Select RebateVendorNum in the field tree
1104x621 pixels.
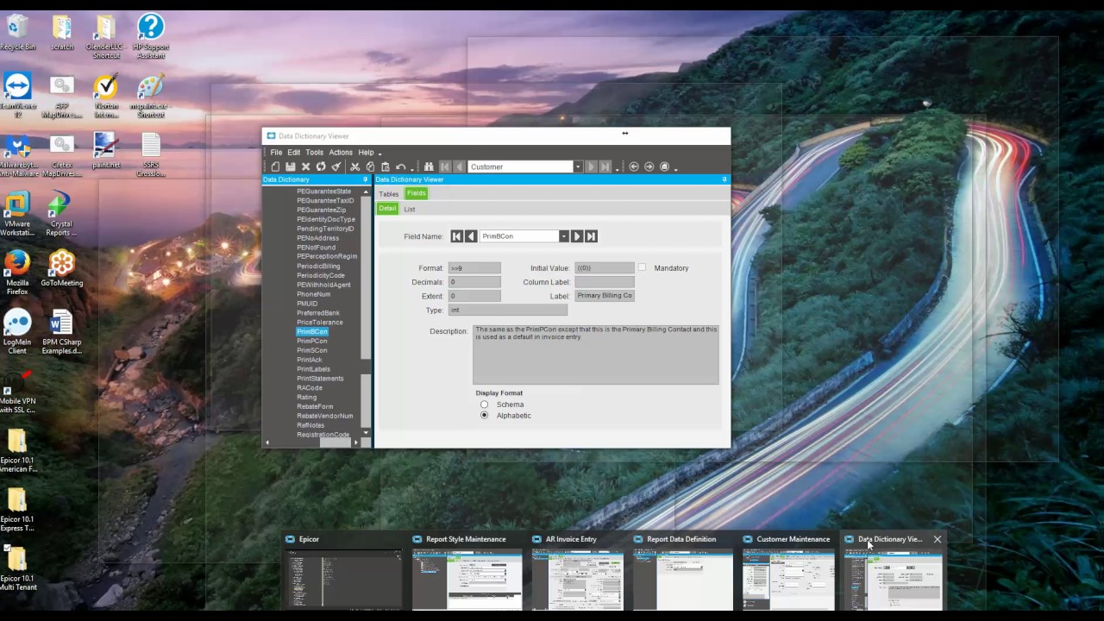point(324,416)
